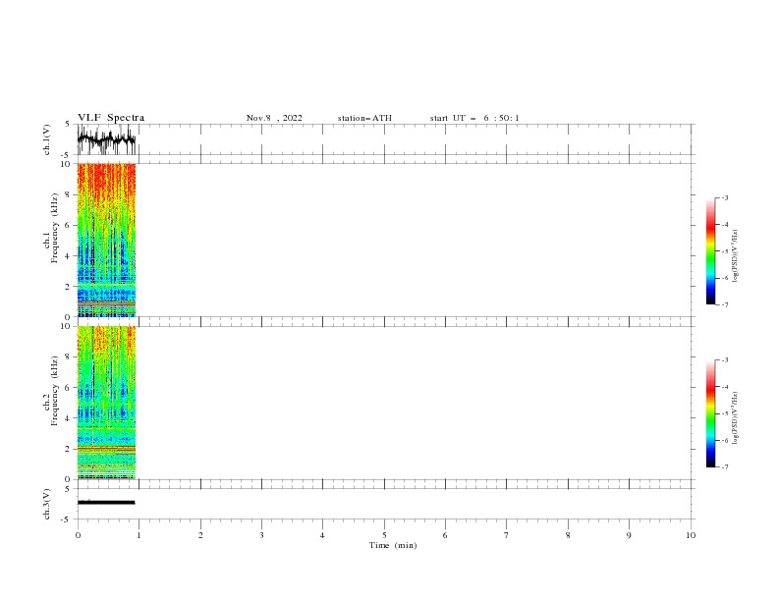
Task: Click the "6" time axis tick label
Action: pos(445,535)
